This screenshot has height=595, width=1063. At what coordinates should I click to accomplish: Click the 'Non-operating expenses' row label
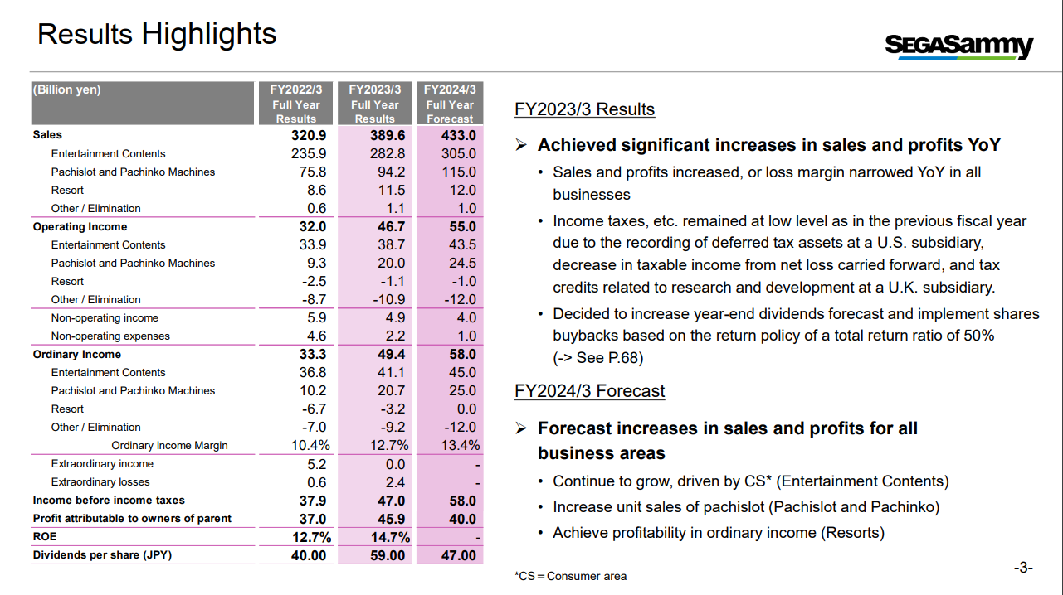[x=110, y=336]
